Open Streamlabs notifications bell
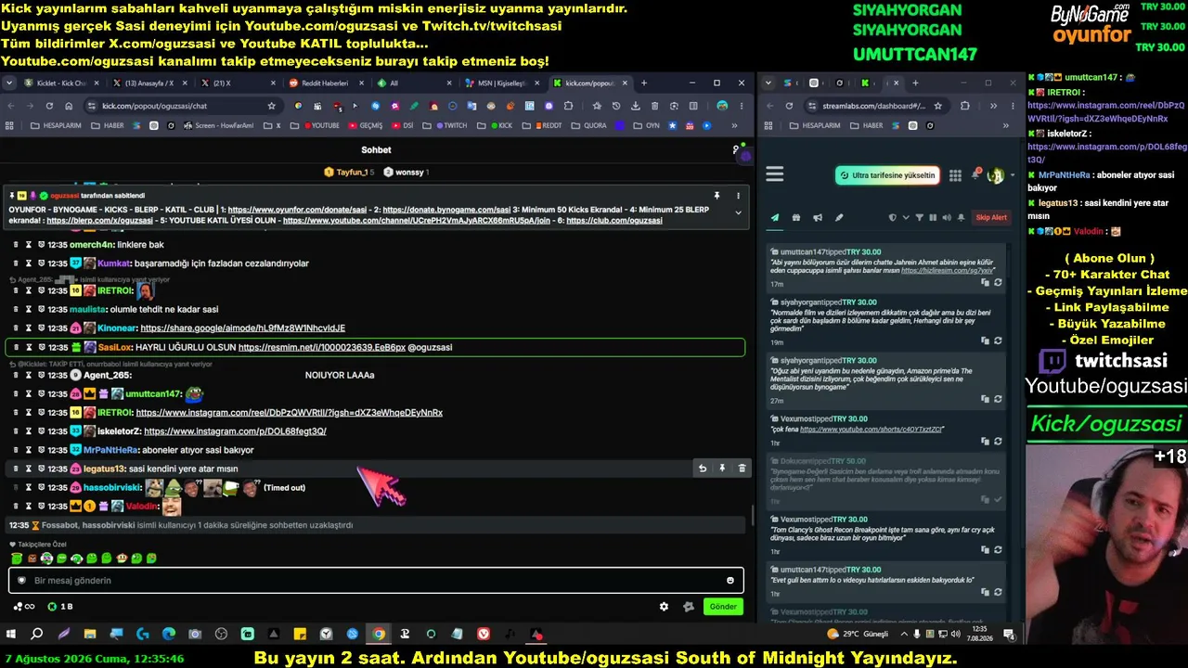Viewport: 1188px width, 668px height. pyautogui.click(x=975, y=174)
